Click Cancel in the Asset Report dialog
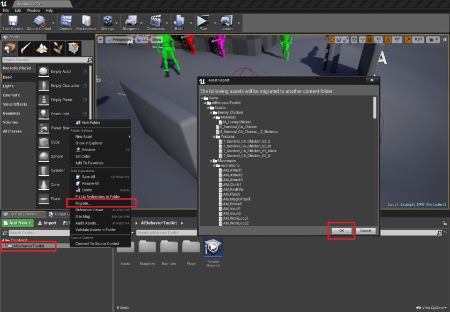This screenshot has height=312, width=450. tap(365, 231)
